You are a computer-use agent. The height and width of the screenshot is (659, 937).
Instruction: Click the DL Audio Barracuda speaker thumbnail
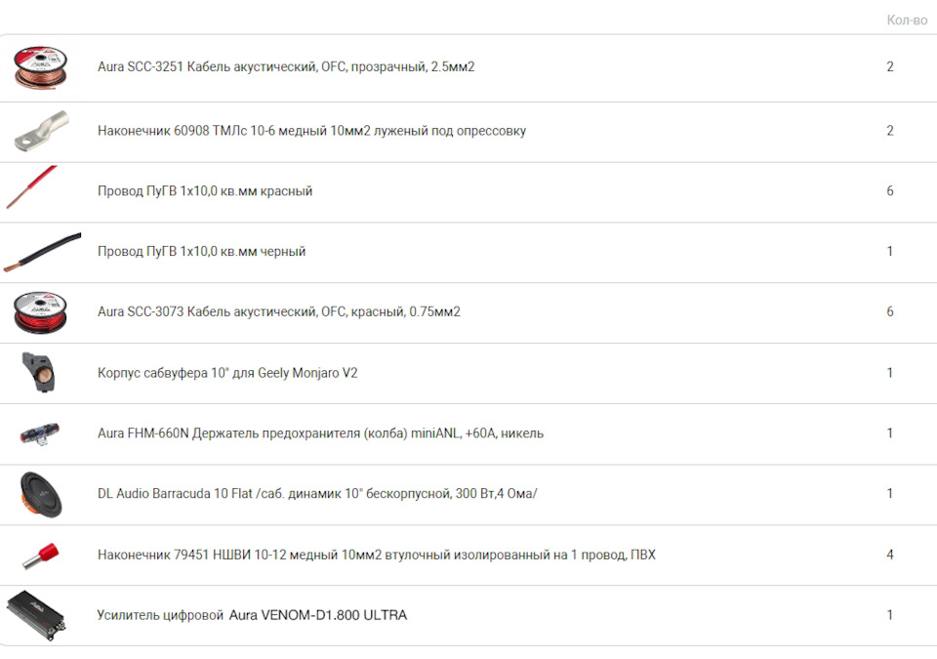pyautogui.click(x=41, y=494)
